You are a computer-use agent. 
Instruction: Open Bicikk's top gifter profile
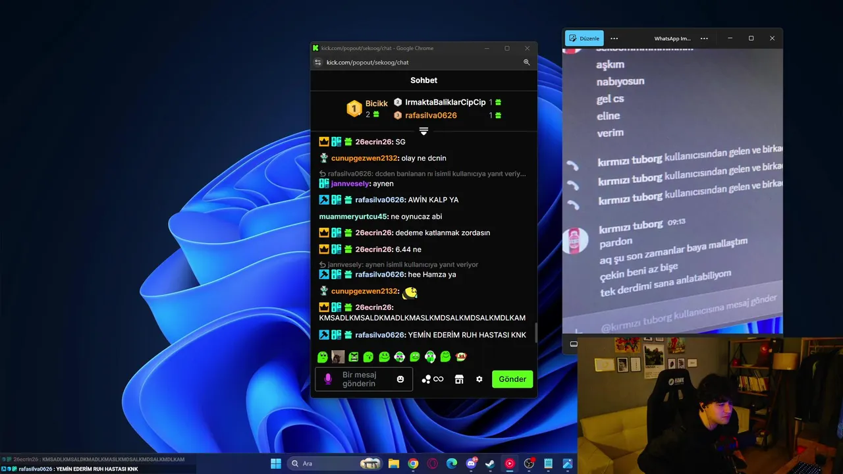pos(377,104)
